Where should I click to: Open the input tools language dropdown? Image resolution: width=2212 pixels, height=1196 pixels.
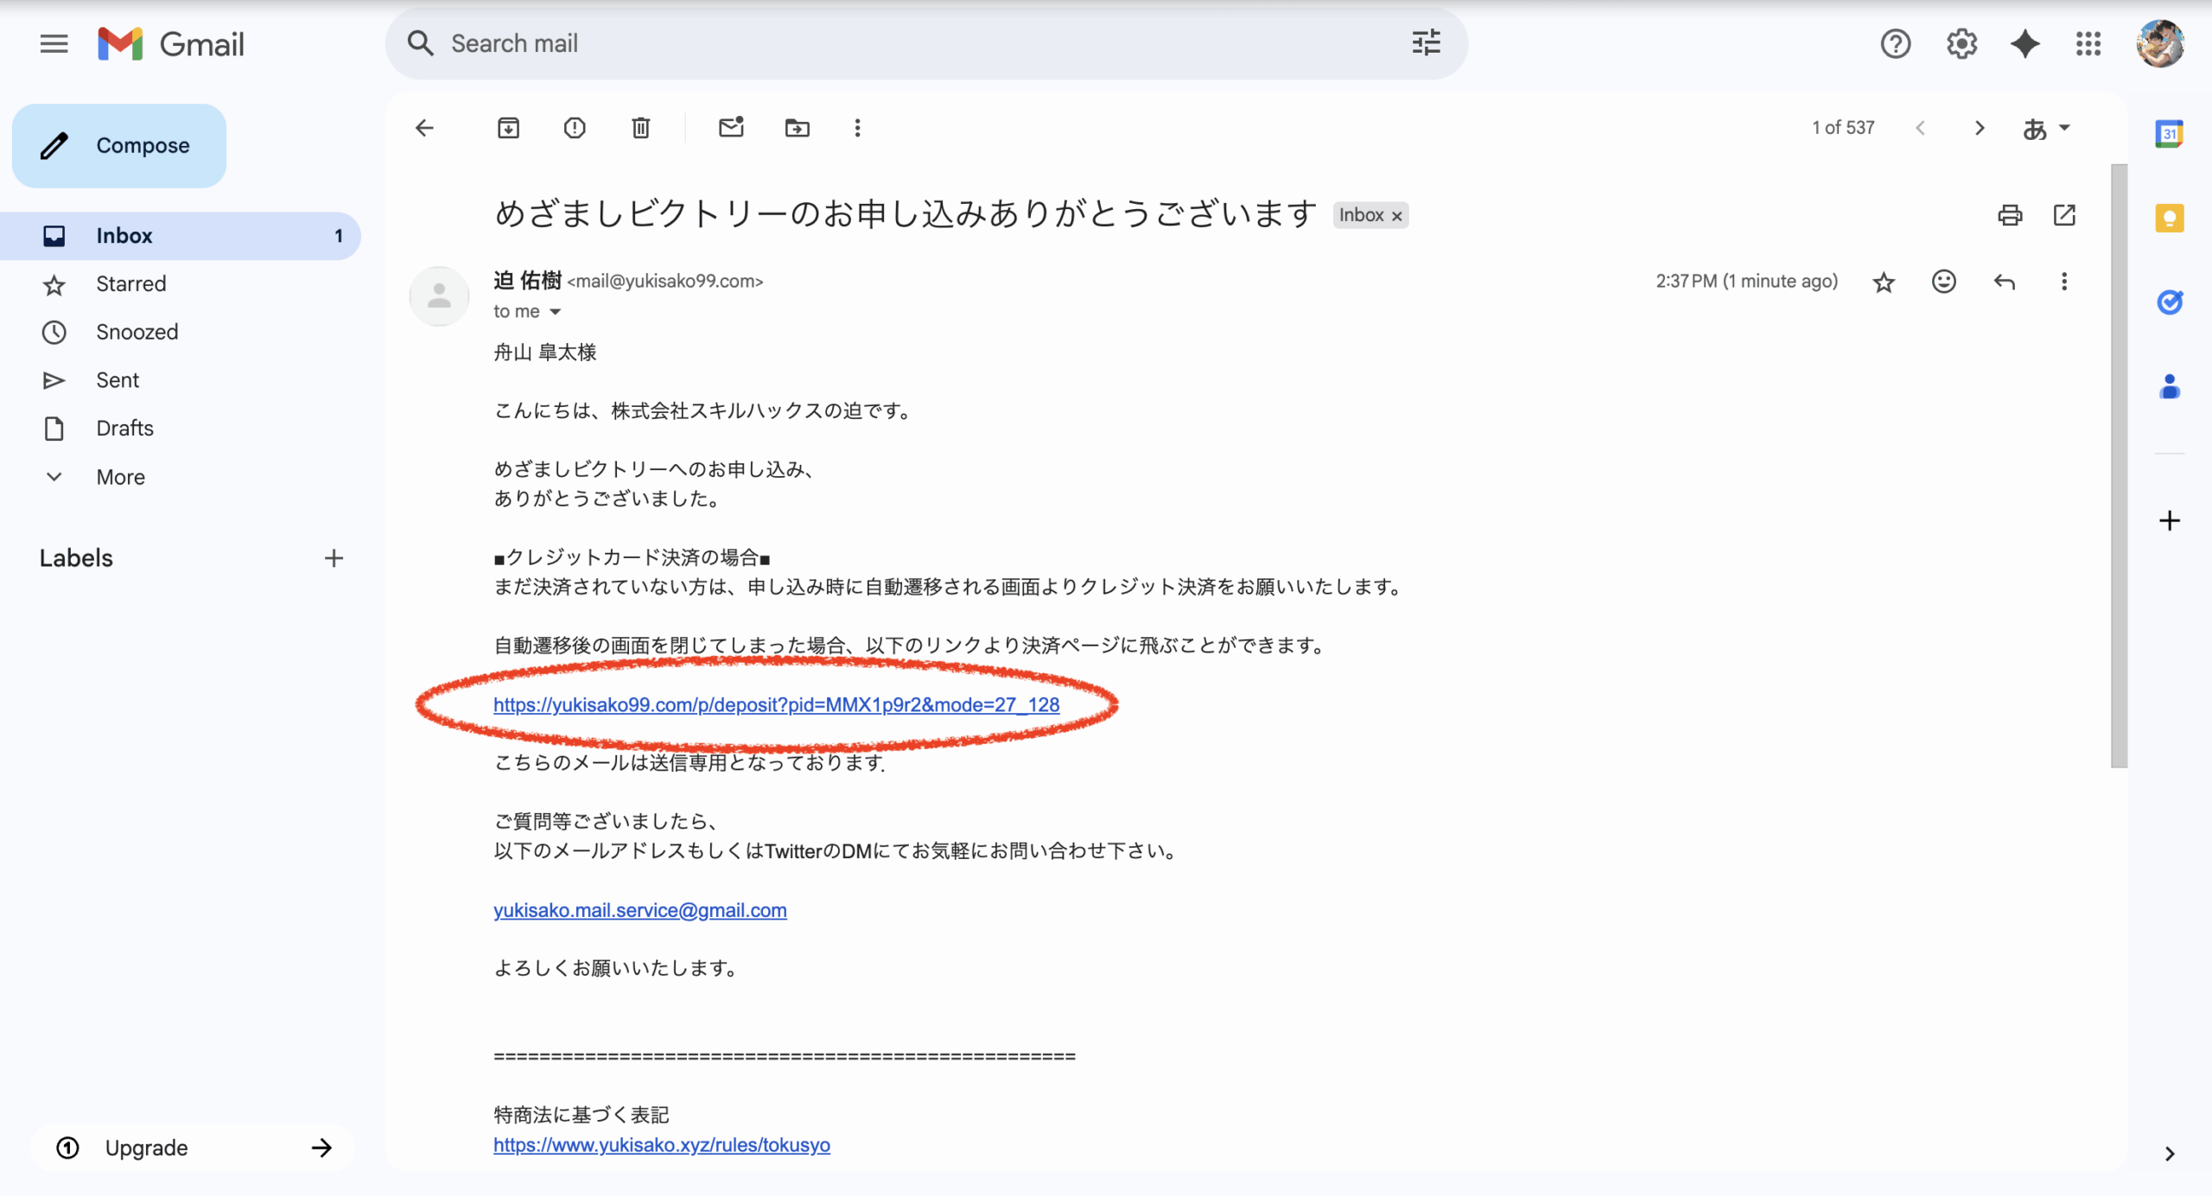(x=2046, y=128)
